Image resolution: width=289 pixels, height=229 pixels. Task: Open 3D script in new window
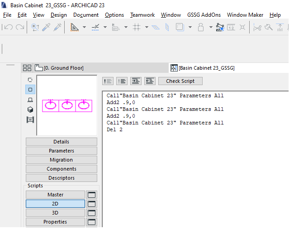92,213
